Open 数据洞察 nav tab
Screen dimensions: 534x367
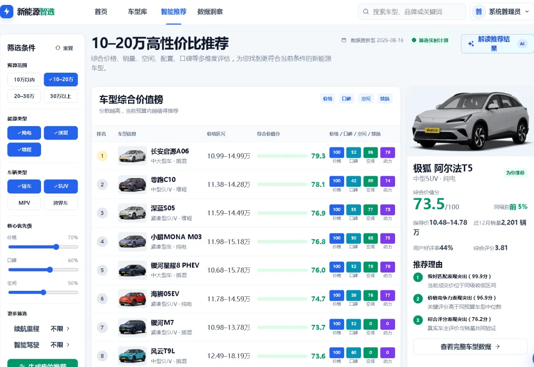210,11
